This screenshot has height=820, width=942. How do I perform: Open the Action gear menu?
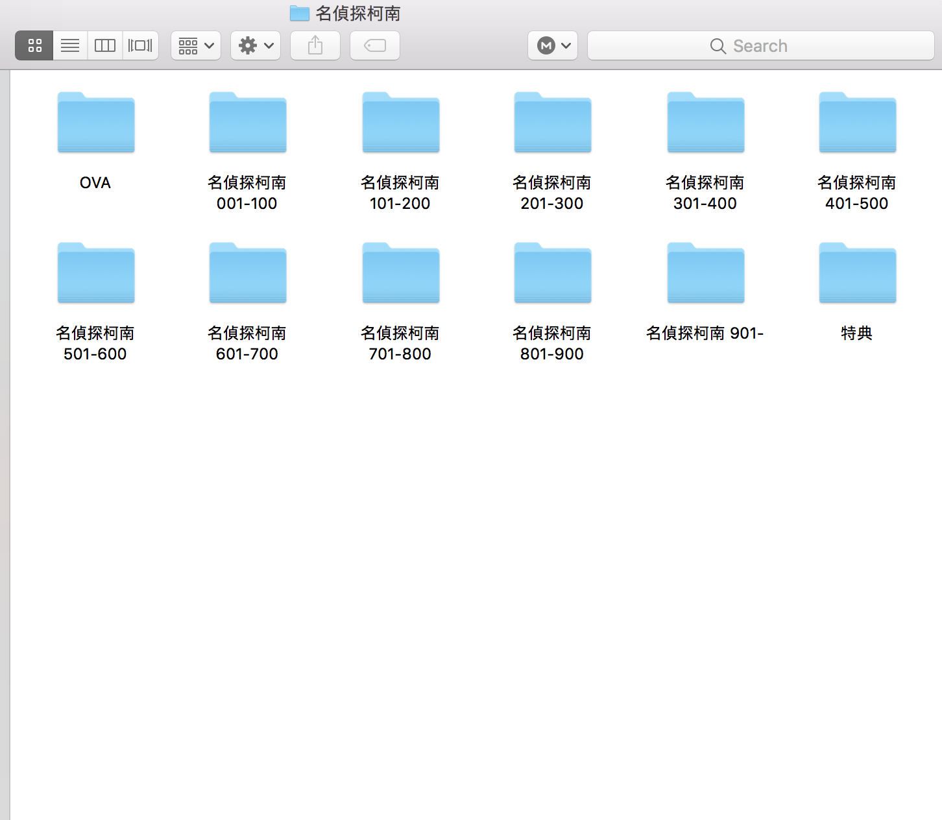pos(256,45)
